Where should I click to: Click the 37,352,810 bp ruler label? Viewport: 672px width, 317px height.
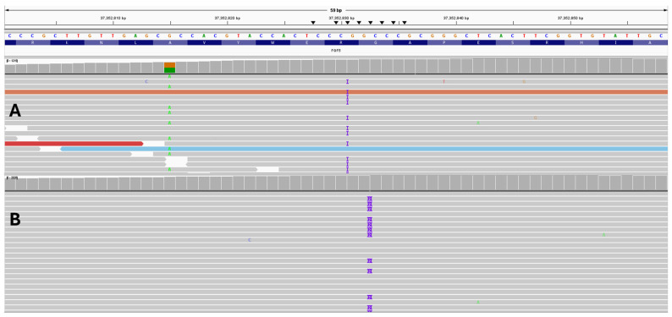click(113, 19)
